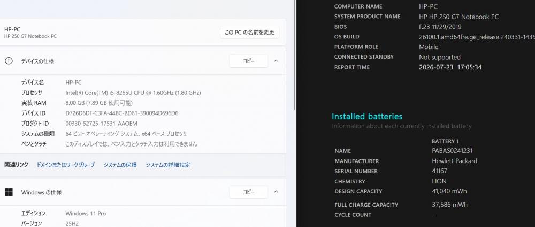Click the HP 250 G7 Notebook PC subtitle
Screen dimensions: 535x227
[x=30, y=36]
